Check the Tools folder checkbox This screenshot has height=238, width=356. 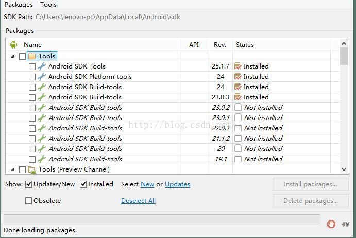pyautogui.click(x=22, y=56)
